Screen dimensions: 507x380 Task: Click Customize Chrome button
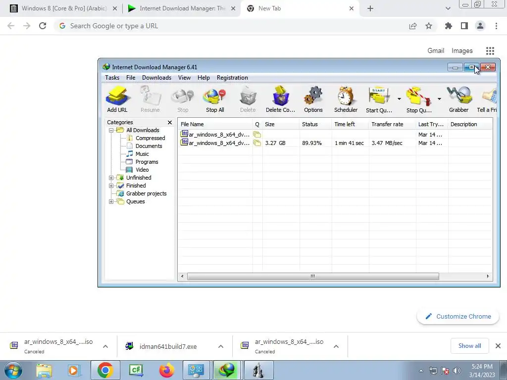click(458, 317)
